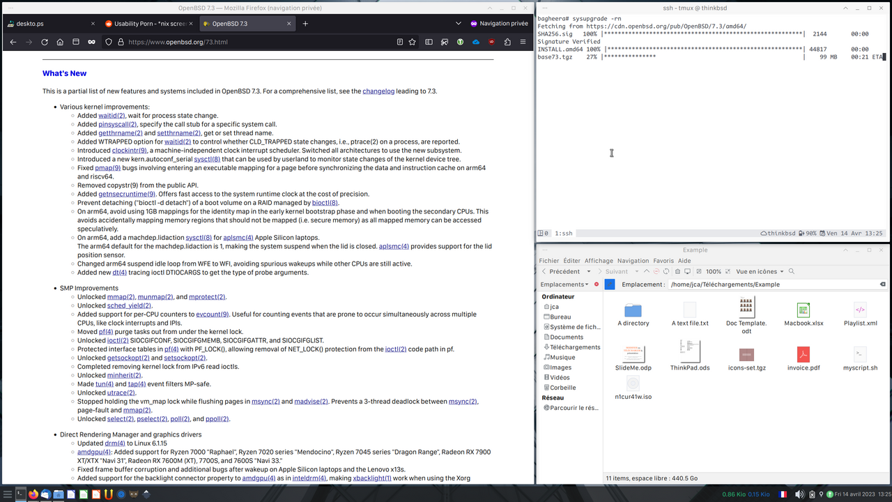This screenshot has width=892, height=502.
Task: Expand the Précédent history dropdown arrow
Action: pyautogui.click(x=589, y=271)
